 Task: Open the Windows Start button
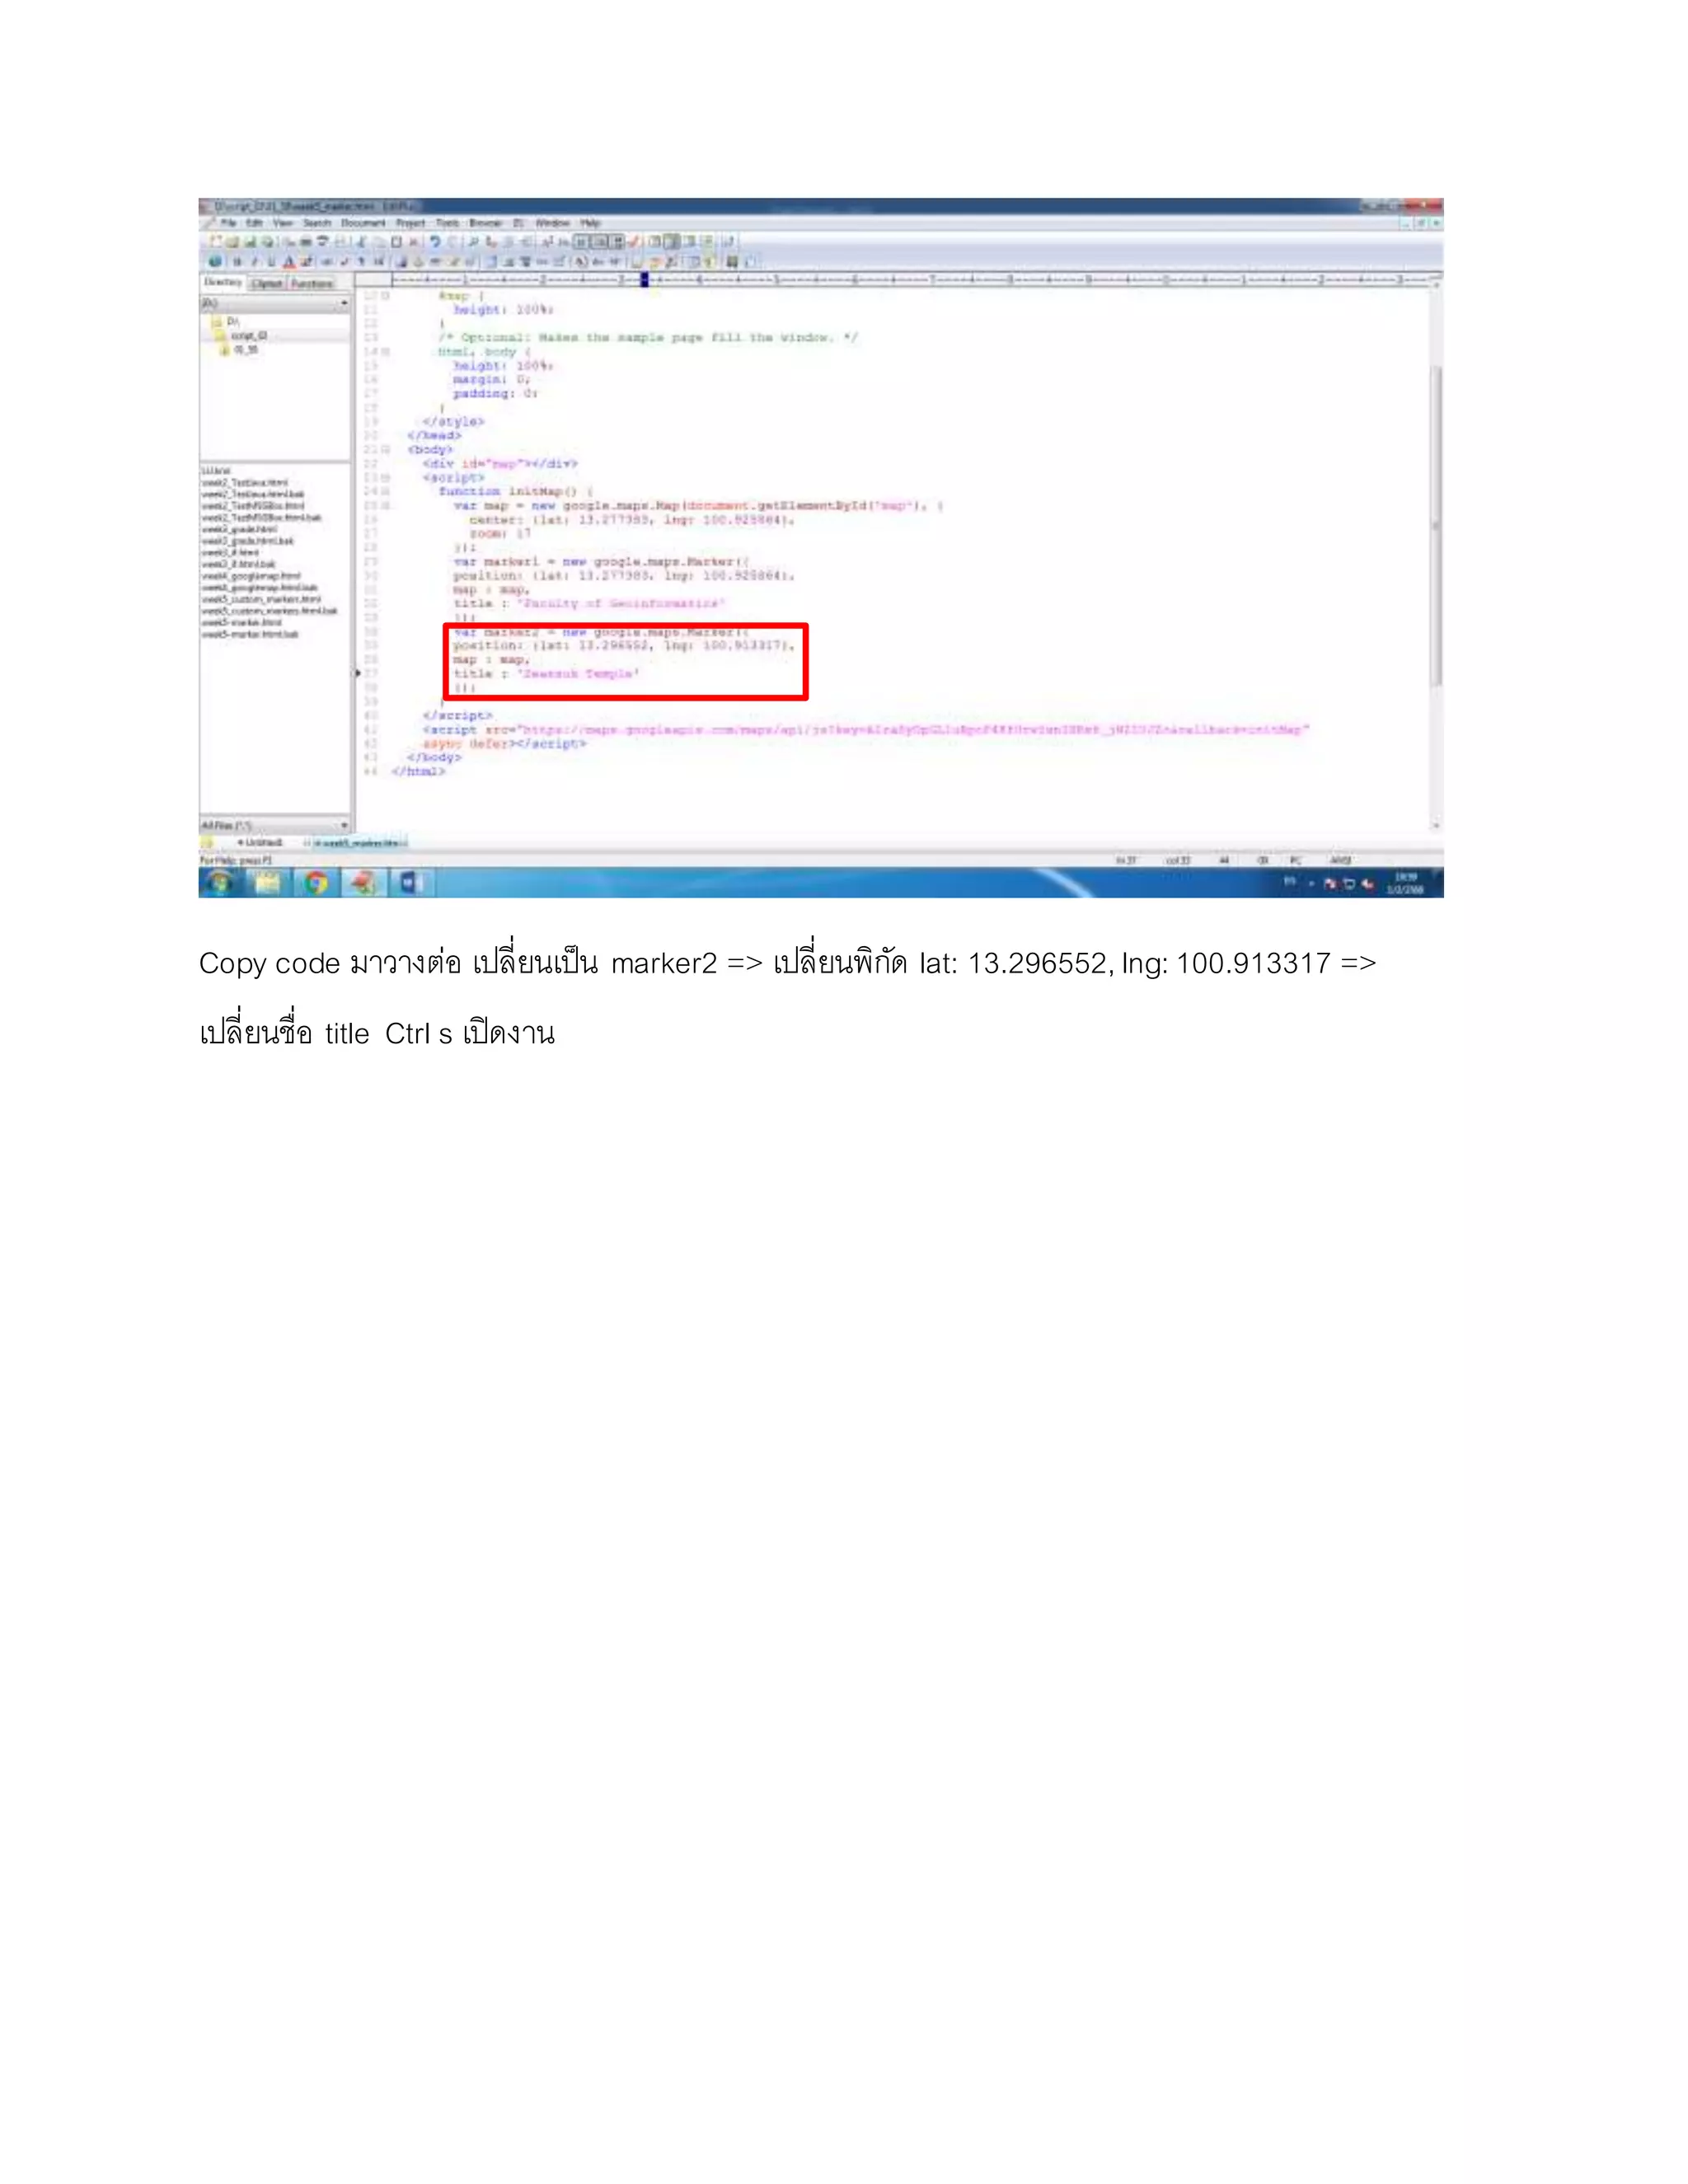[220, 883]
